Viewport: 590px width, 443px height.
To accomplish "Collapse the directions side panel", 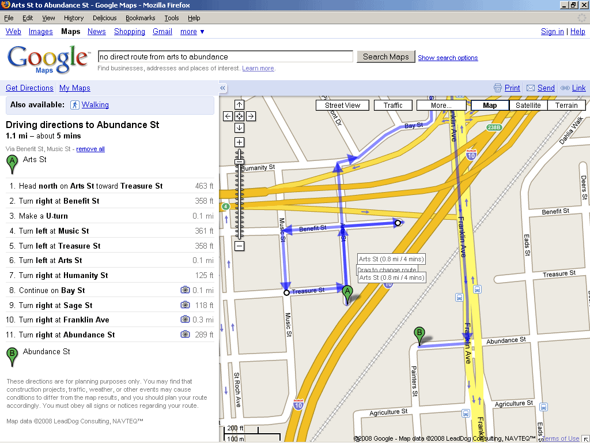I will coord(223,88).
